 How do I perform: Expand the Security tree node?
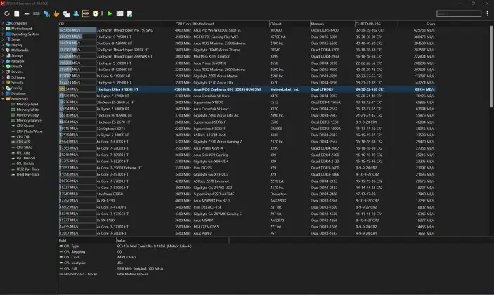pyautogui.click(x=3, y=83)
